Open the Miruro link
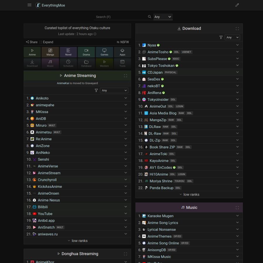 41,125
